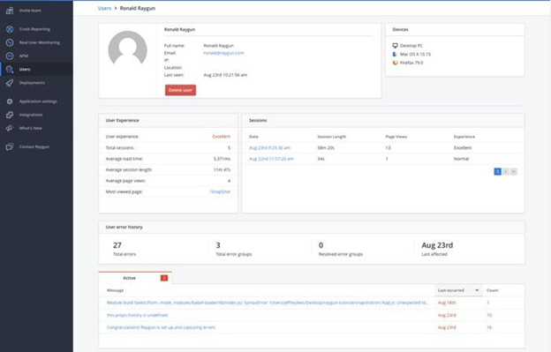
Task: Click the Message column header
Action: [116, 290]
